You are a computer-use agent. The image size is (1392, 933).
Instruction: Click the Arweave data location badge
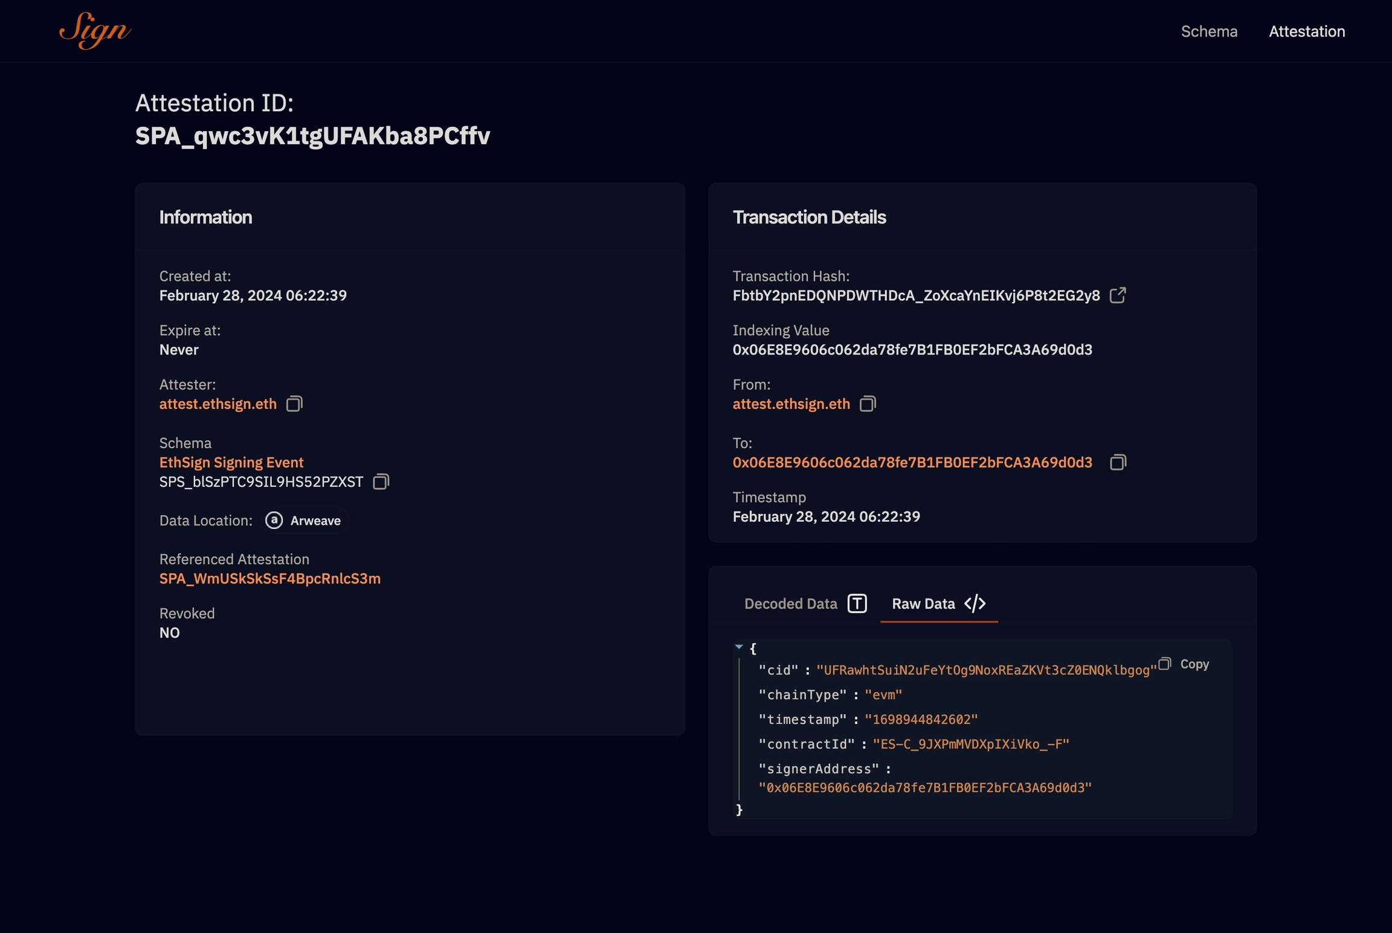point(304,520)
